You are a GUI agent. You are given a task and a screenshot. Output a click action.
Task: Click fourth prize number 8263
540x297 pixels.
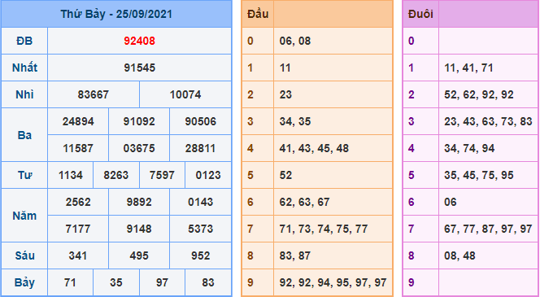pyautogui.click(x=116, y=176)
